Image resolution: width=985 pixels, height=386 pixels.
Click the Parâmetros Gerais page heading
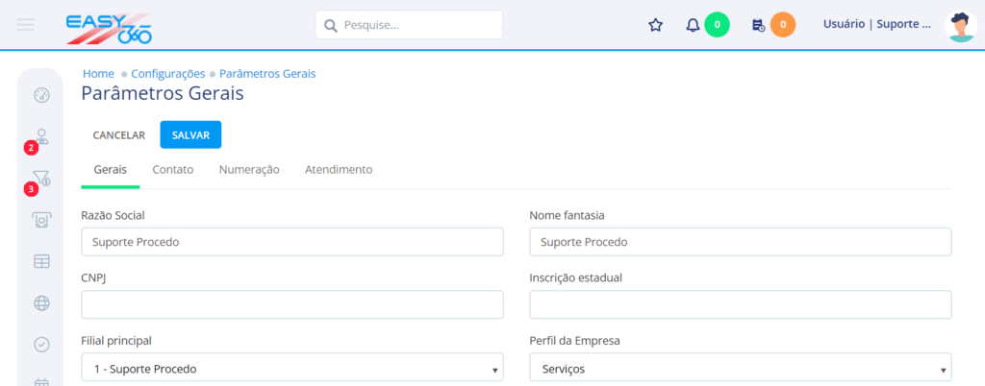coord(163,94)
